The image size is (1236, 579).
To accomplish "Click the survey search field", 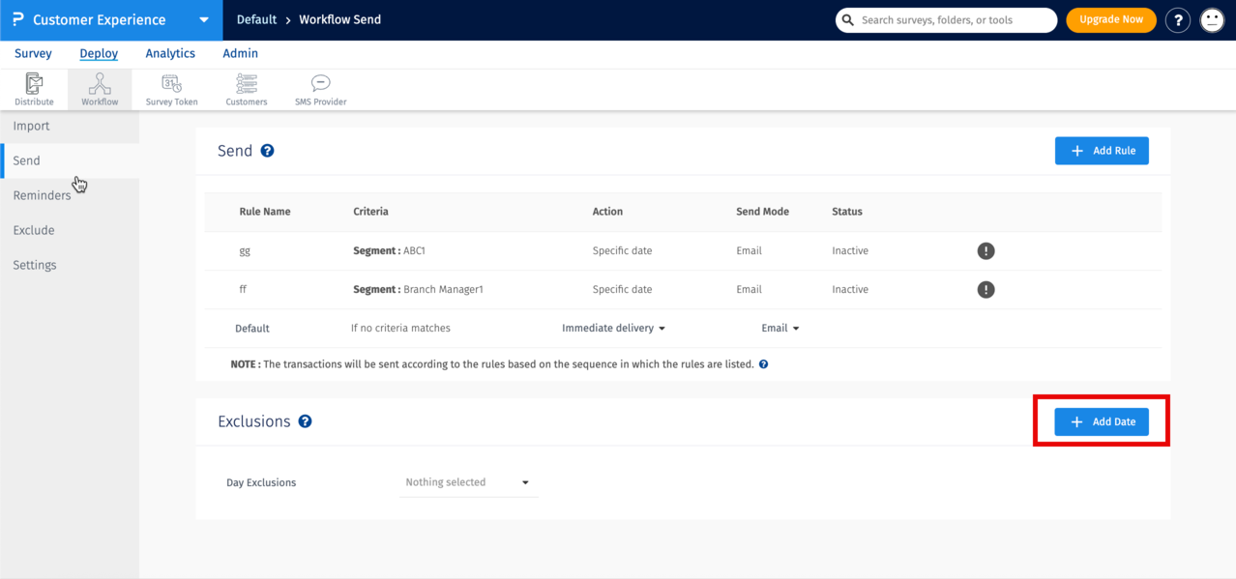I will (x=946, y=19).
